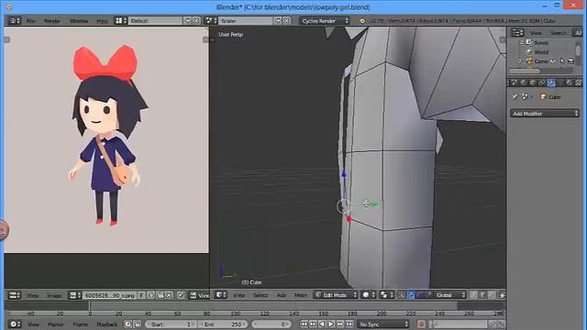The height and width of the screenshot is (330, 587).
Task: Open the outliner display mode dropdown
Action: tap(577, 33)
